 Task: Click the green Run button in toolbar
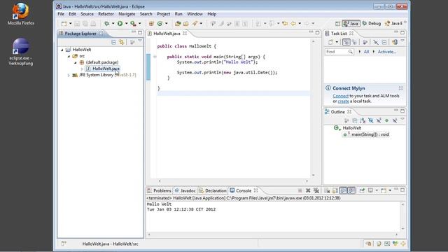click(120, 24)
